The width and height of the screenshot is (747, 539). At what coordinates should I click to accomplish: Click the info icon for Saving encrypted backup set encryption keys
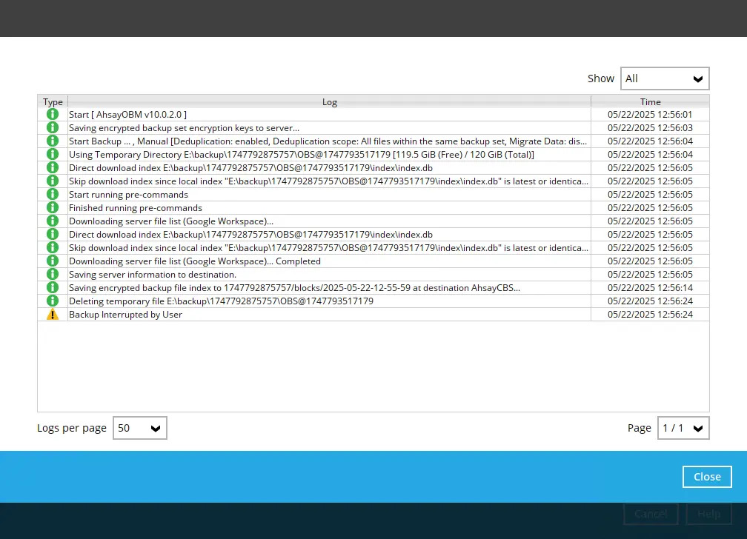(53, 127)
